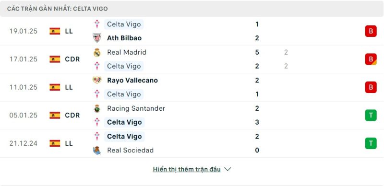Image resolution: width=384 pixels, height=186 pixels.
Task: Open the 'Hiển thị thêm trận đấu' link
Action: coord(187,169)
